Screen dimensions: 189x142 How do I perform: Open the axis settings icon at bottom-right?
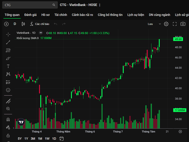[x=180, y=132]
